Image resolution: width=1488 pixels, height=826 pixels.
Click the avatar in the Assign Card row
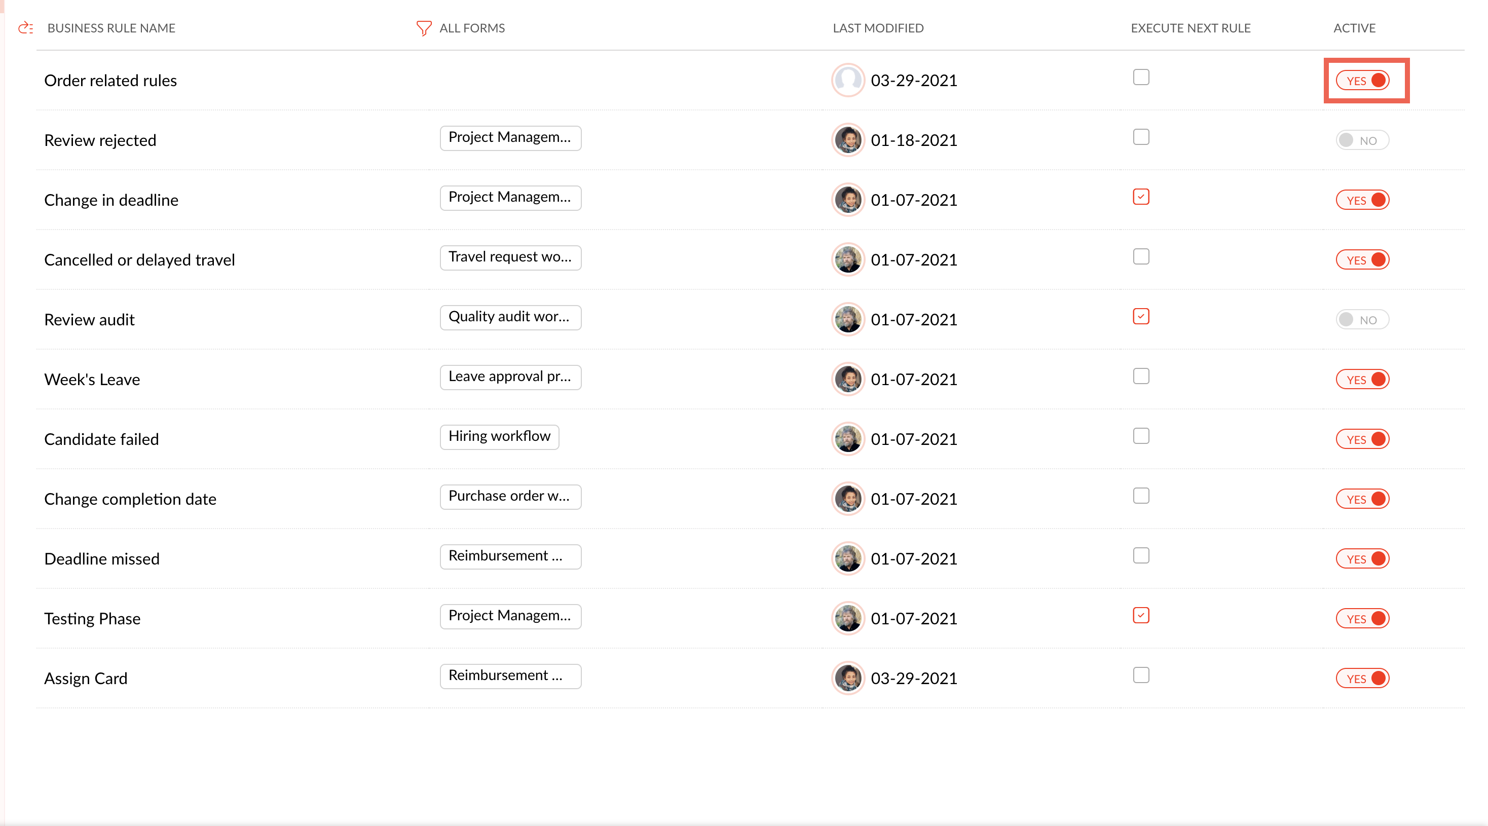pos(847,678)
